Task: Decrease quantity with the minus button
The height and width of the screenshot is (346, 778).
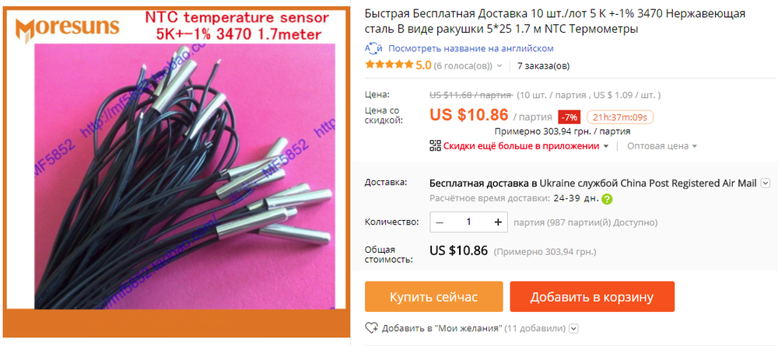Action: click(440, 222)
